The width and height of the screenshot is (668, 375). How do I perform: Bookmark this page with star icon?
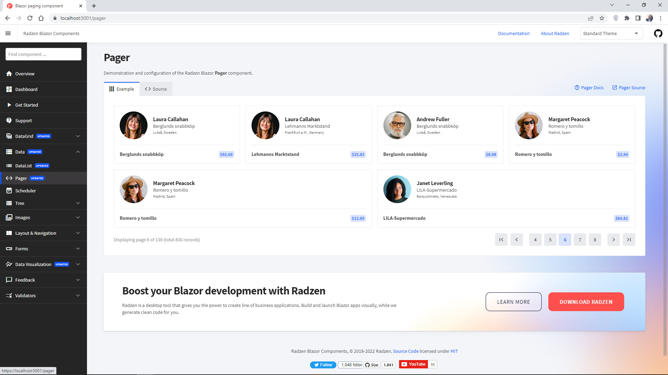(602, 18)
